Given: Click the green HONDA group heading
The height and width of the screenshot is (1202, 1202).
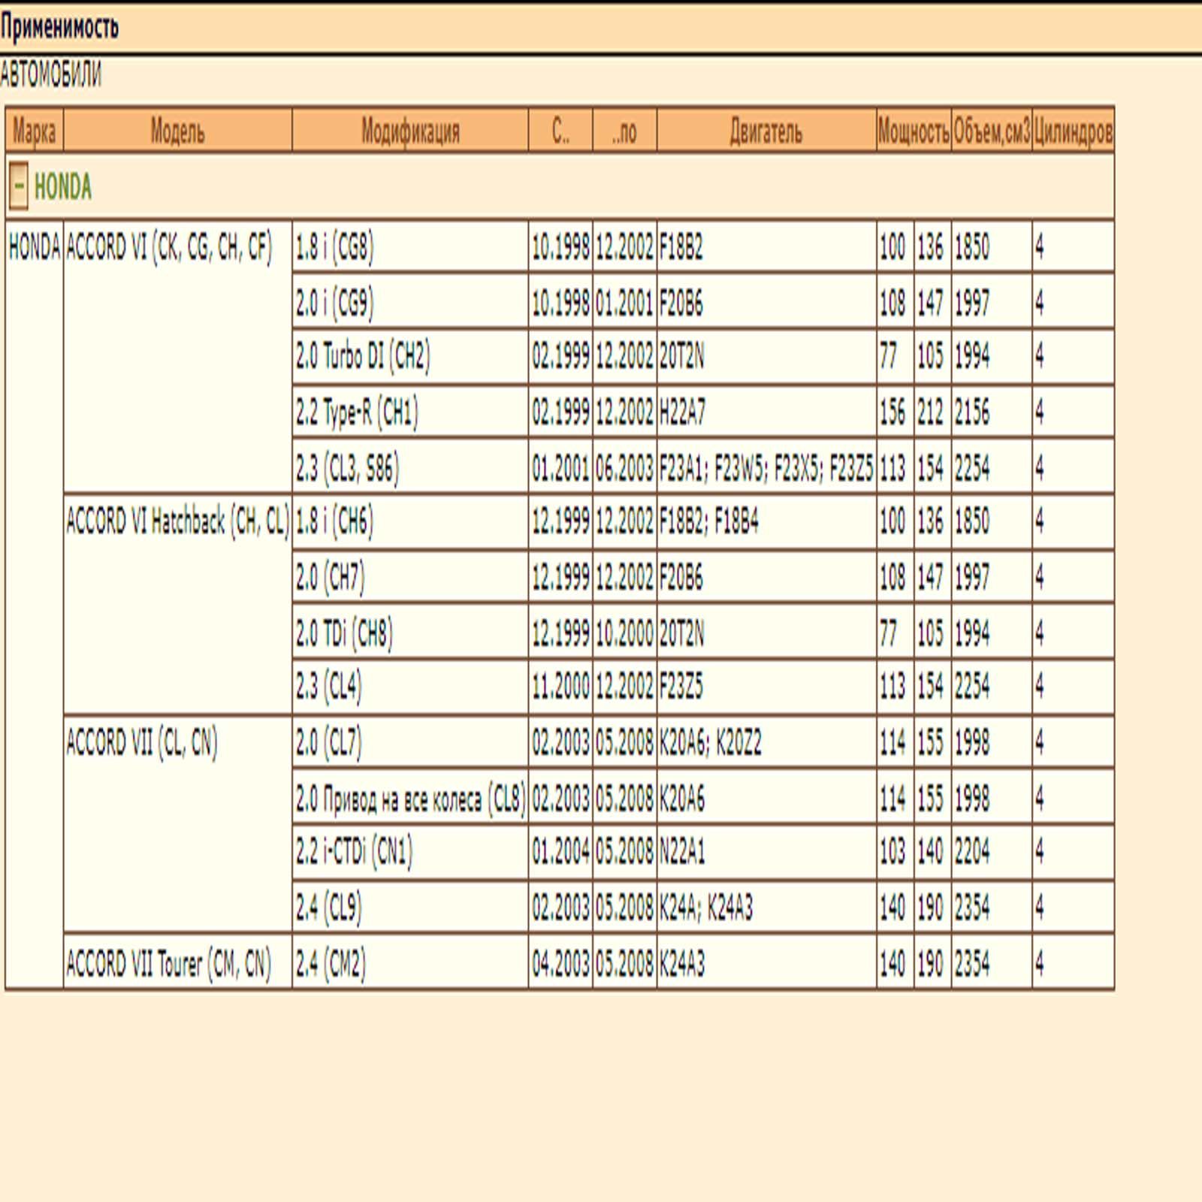Looking at the screenshot, I should 63,186.
